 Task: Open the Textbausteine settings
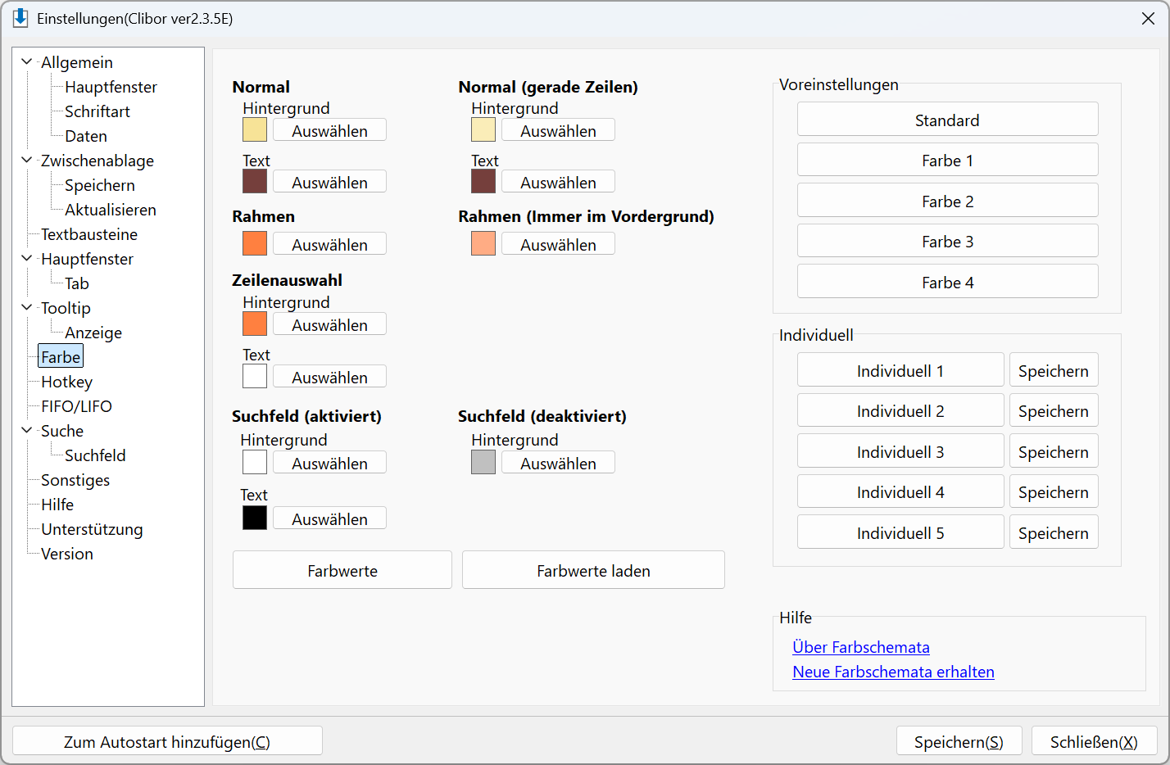(x=89, y=234)
